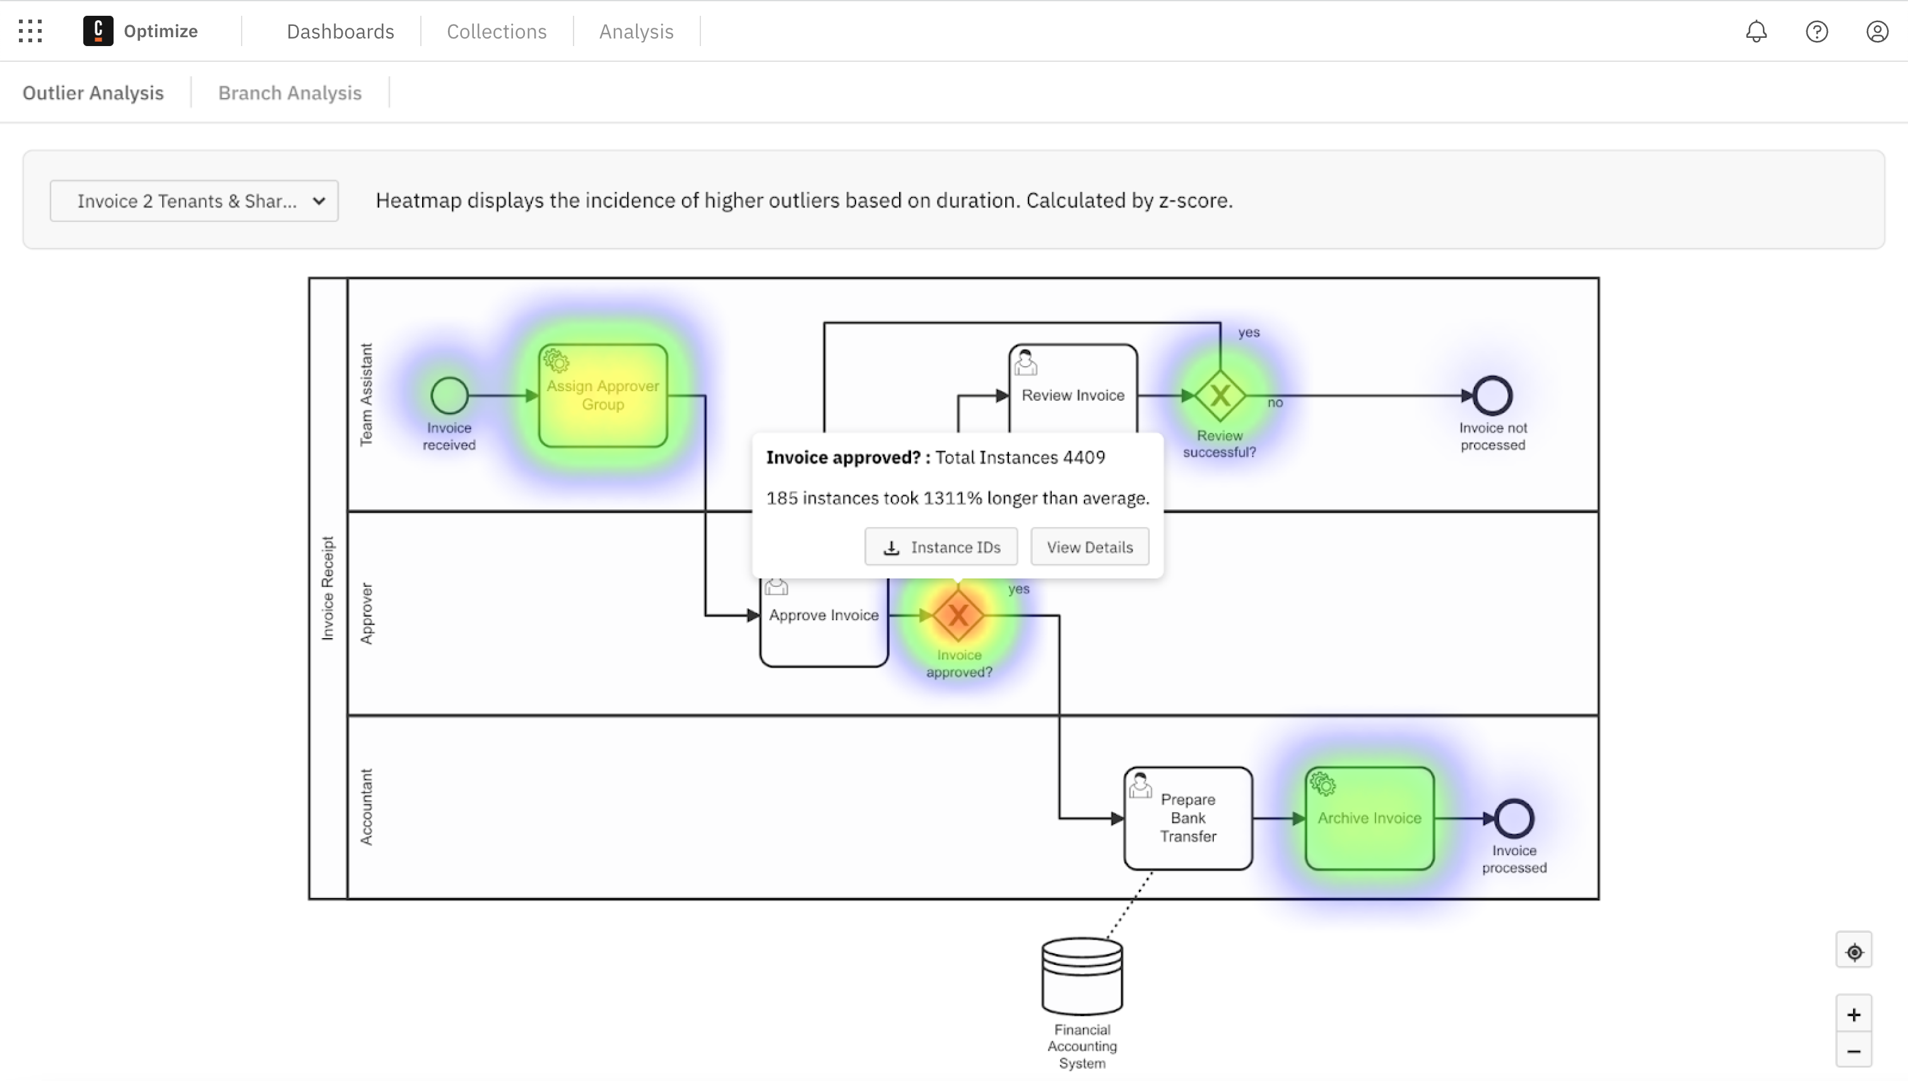Click the help question mark icon
1908x1081 pixels.
pos(1817,30)
